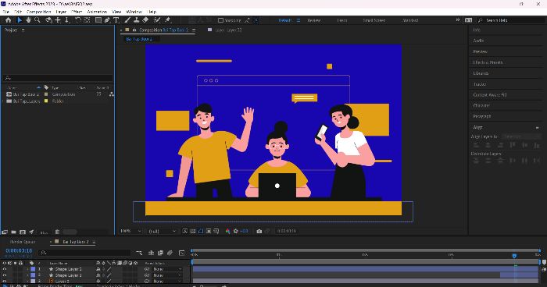Switch to the Review workspace

click(x=314, y=20)
